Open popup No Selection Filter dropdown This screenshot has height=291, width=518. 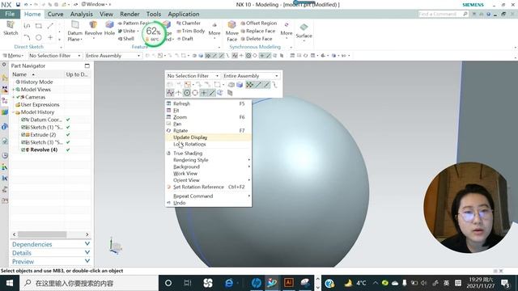[x=193, y=75]
